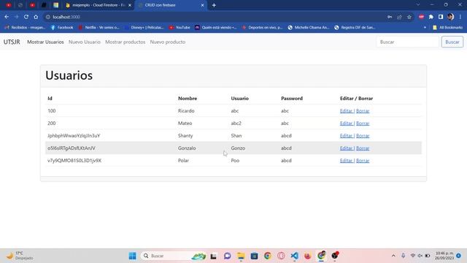
Task: Open the All Bookmarks folder
Action: [x=448, y=28]
